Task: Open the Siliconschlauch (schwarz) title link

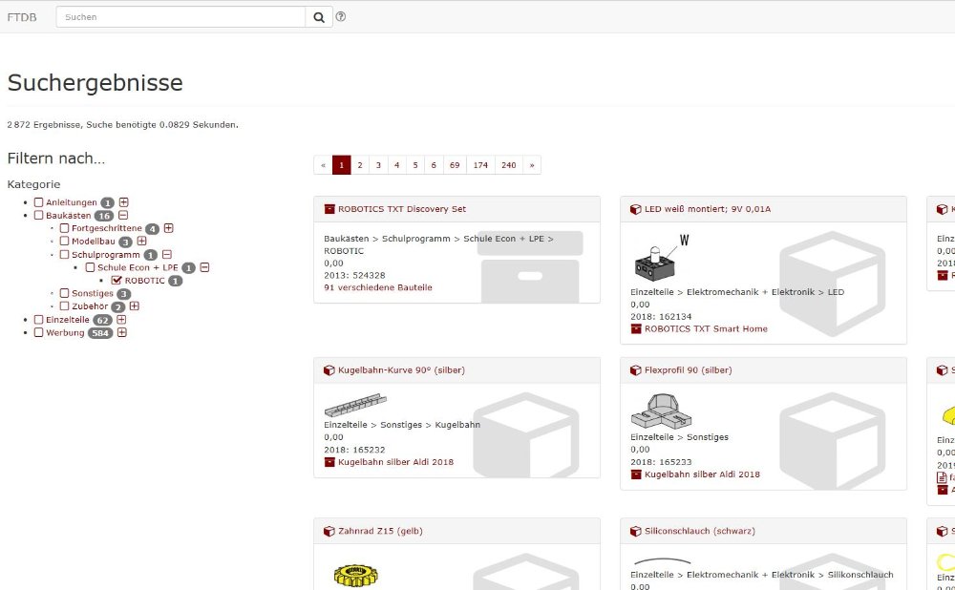Action: (x=700, y=531)
